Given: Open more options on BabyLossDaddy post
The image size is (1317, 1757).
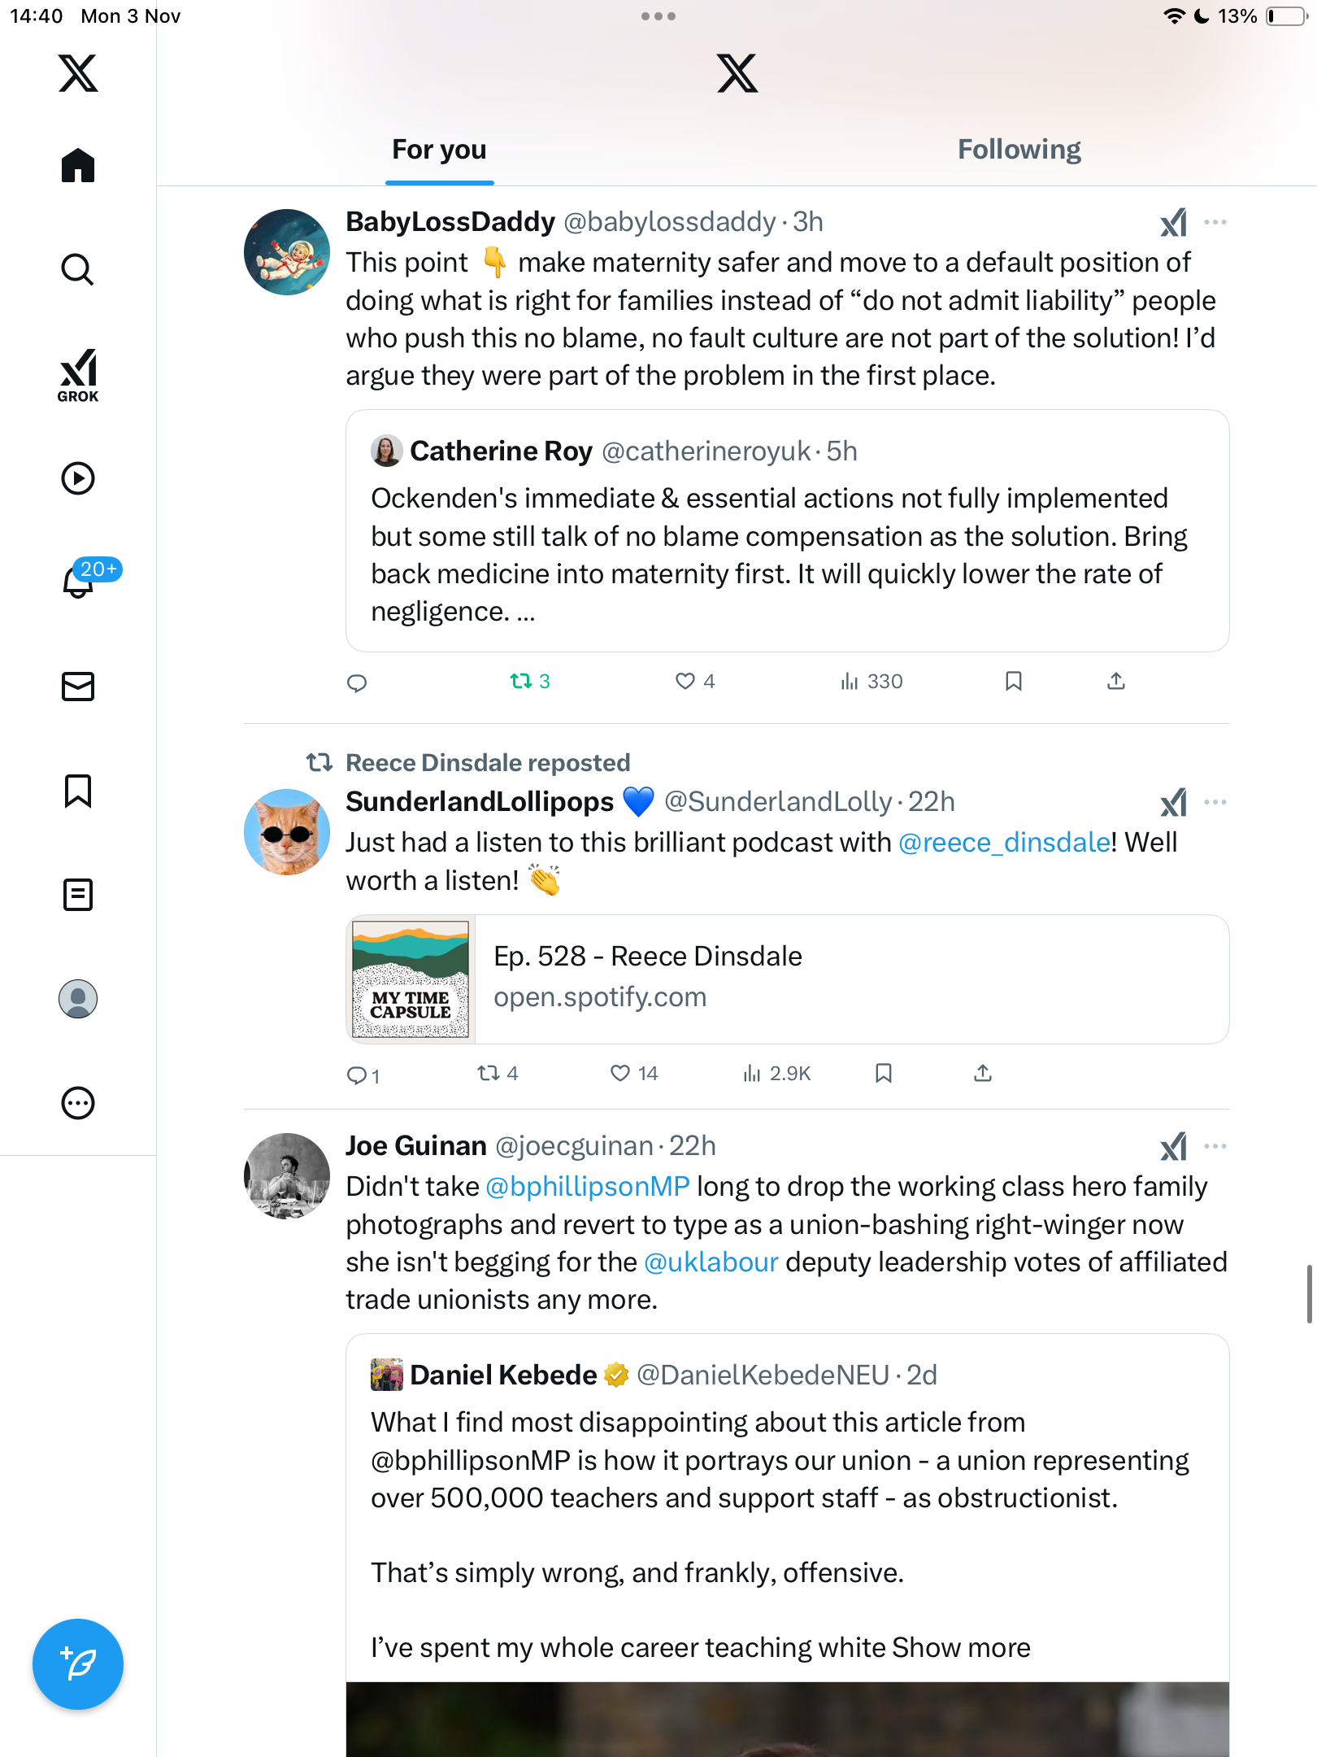Looking at the screenshot, I should (x=1215, y=222).
